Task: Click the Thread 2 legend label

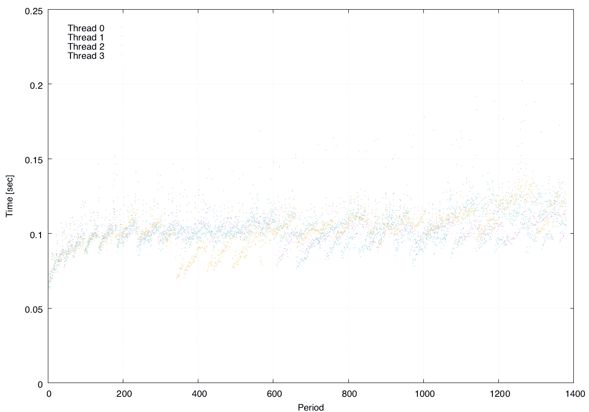Action: point(86,47)
